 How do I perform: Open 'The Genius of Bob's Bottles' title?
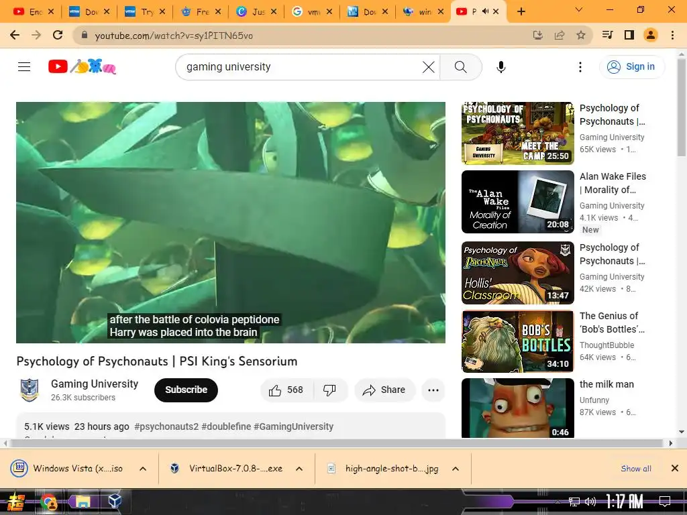[x=612, y=323]
